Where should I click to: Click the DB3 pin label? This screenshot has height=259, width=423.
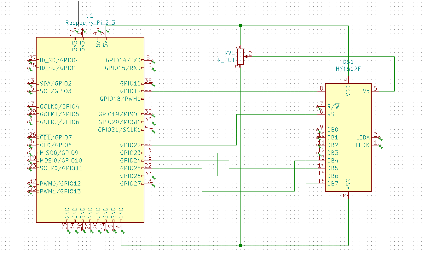click(333, 153)
